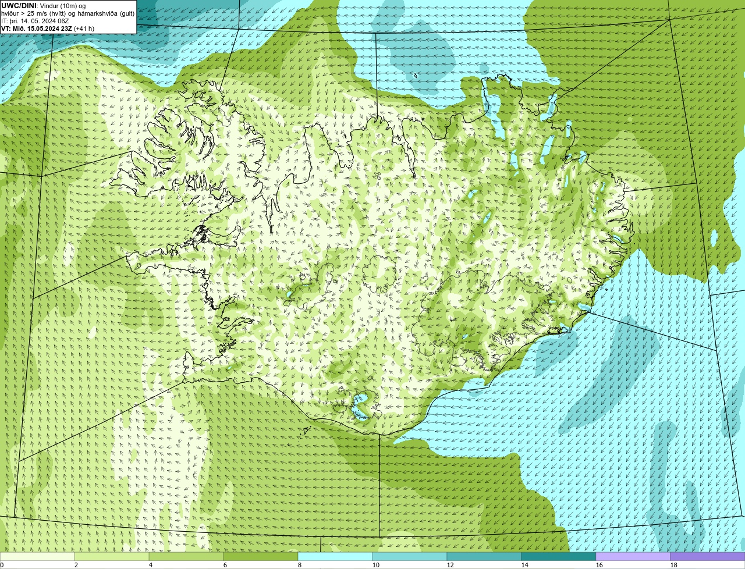Image resolution: width=745 pixels, height=569 pixels.
Task: Click the 0–2 m/s pale yellow legend swatch
Action: [x=37, y=556]
